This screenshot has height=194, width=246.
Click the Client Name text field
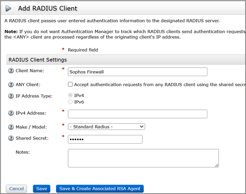coord(137,72)
